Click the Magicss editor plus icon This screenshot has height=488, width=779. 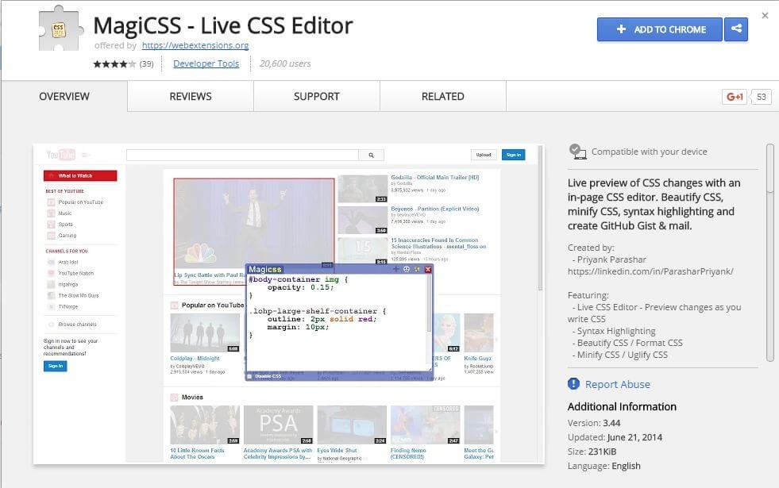(x=396, y=269)
